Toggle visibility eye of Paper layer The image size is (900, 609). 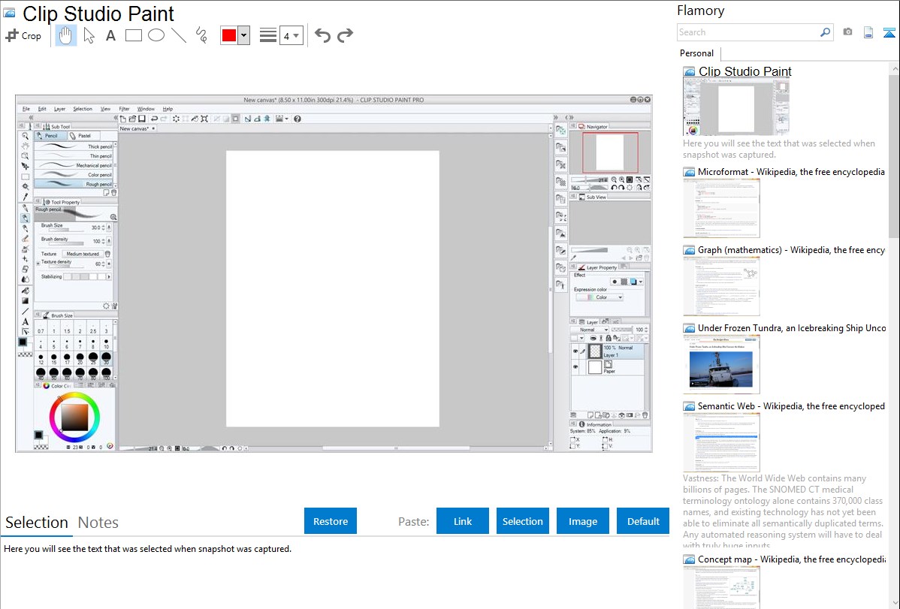pyautogui.click(x=575, y=366)
